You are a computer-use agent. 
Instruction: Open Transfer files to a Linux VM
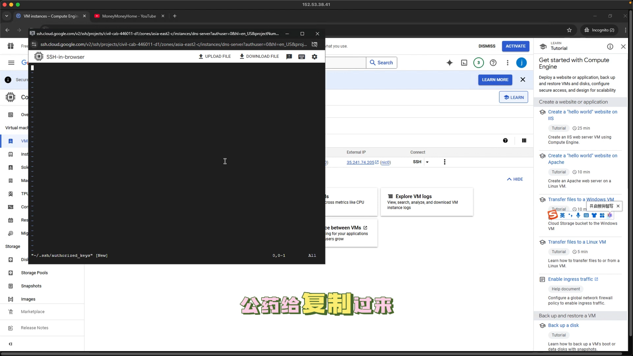577,242
